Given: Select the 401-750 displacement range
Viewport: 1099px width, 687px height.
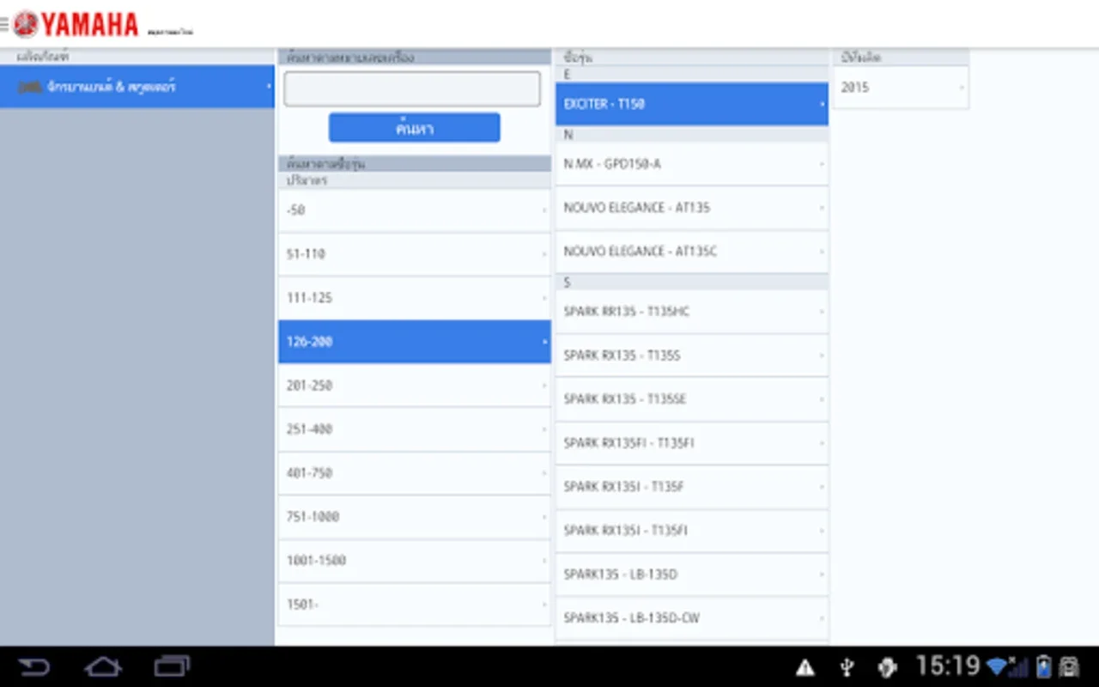Looking at the screenshot, I should pyautogui.click(x=414, y=473).
